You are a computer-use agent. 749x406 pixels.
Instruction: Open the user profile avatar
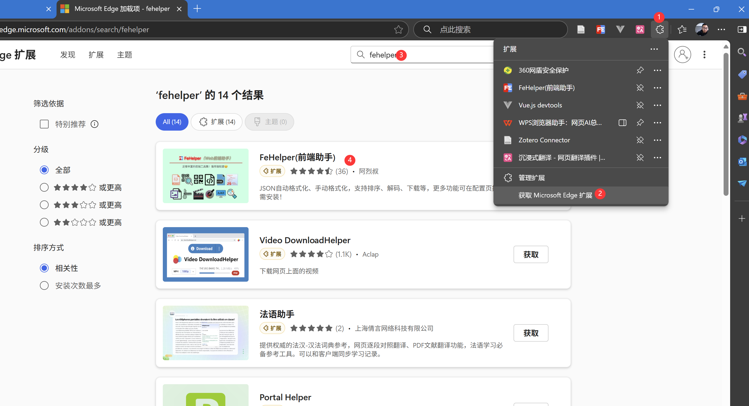tap(701, 29)
